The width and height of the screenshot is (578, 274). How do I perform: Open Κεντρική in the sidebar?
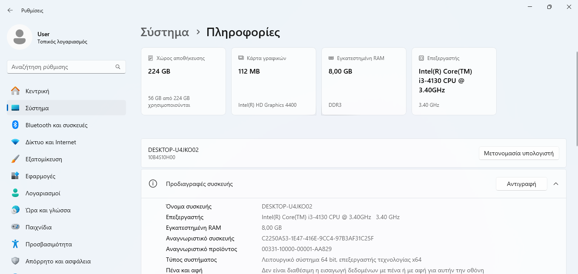66,91
